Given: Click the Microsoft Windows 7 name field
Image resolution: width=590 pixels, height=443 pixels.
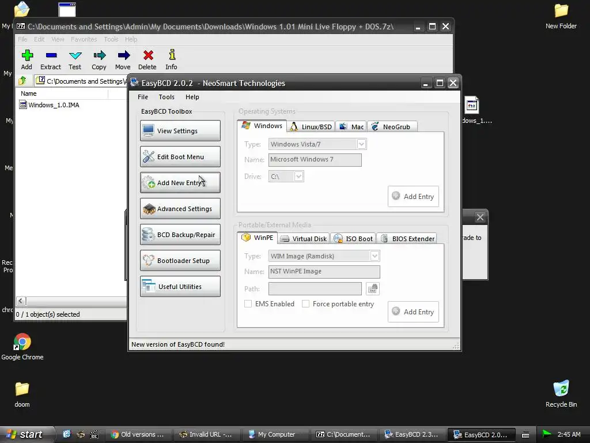Looking at the screenshot, I should pos(315,160).
